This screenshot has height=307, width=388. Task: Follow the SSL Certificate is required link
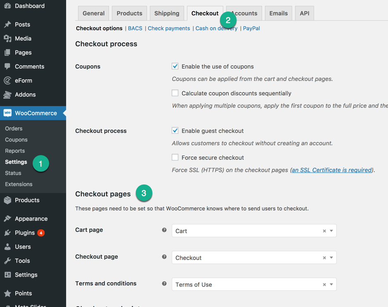(332, 170)
